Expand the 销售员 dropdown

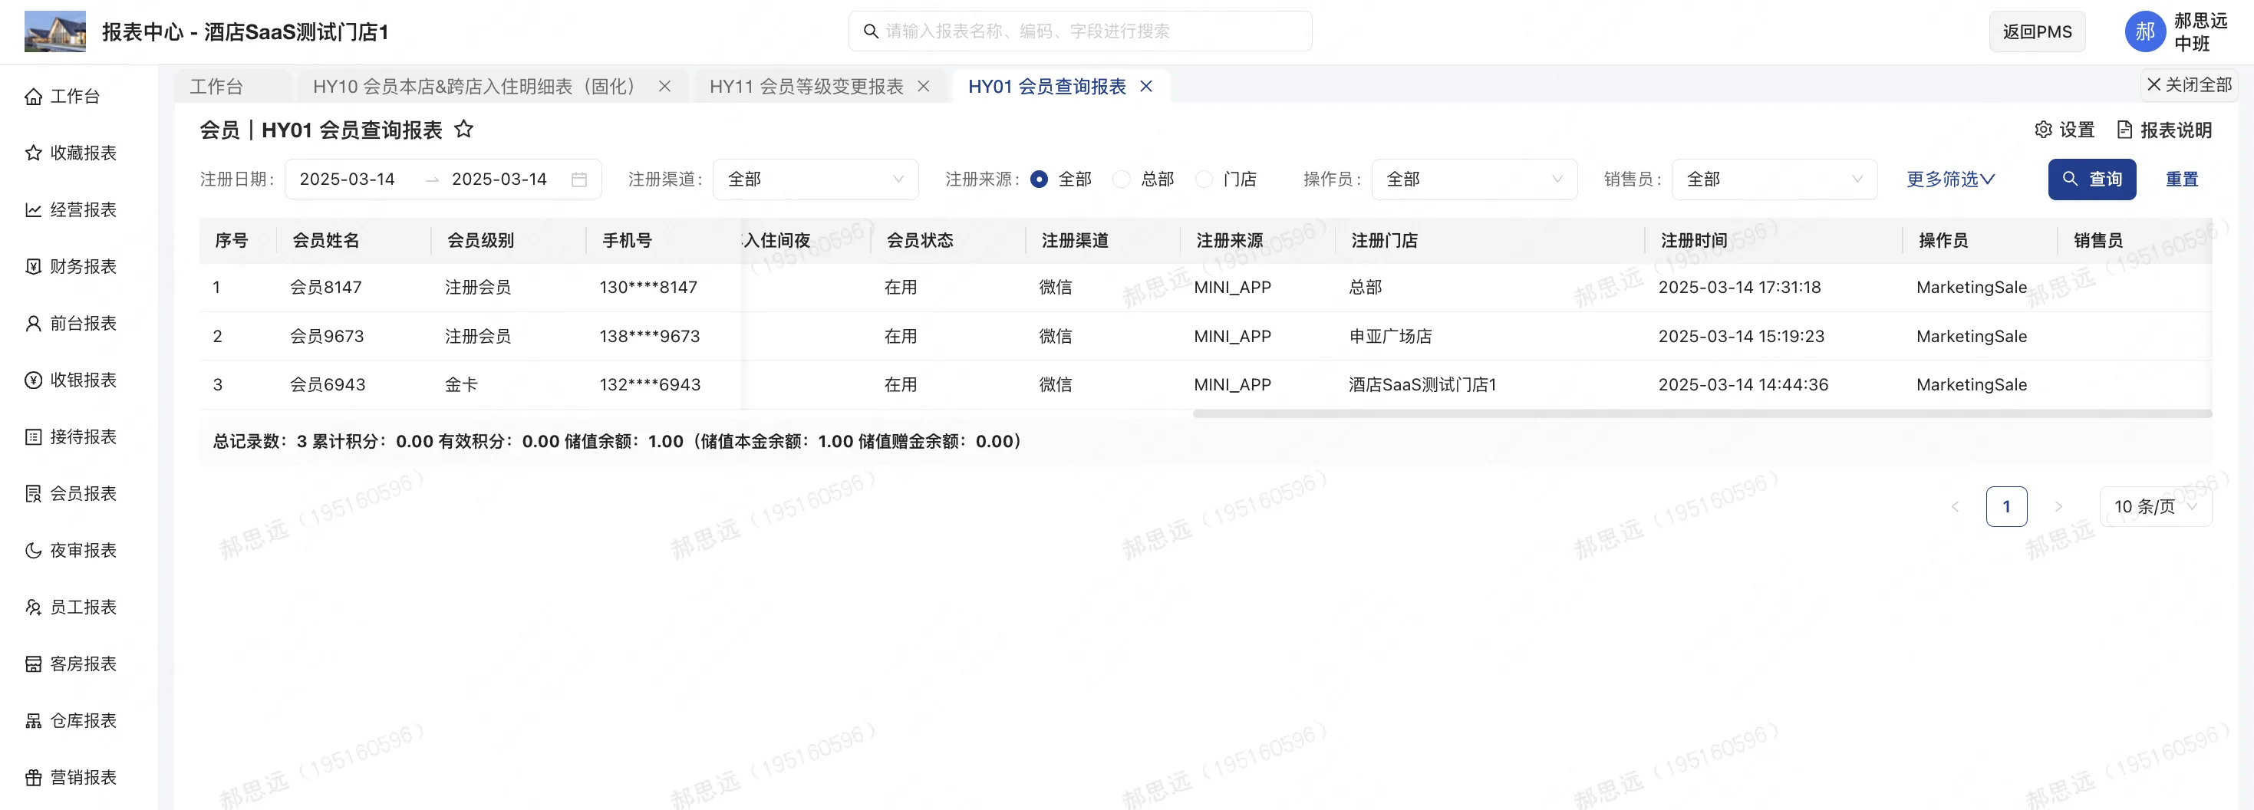pyautogui.click(x=1775, y=179)
